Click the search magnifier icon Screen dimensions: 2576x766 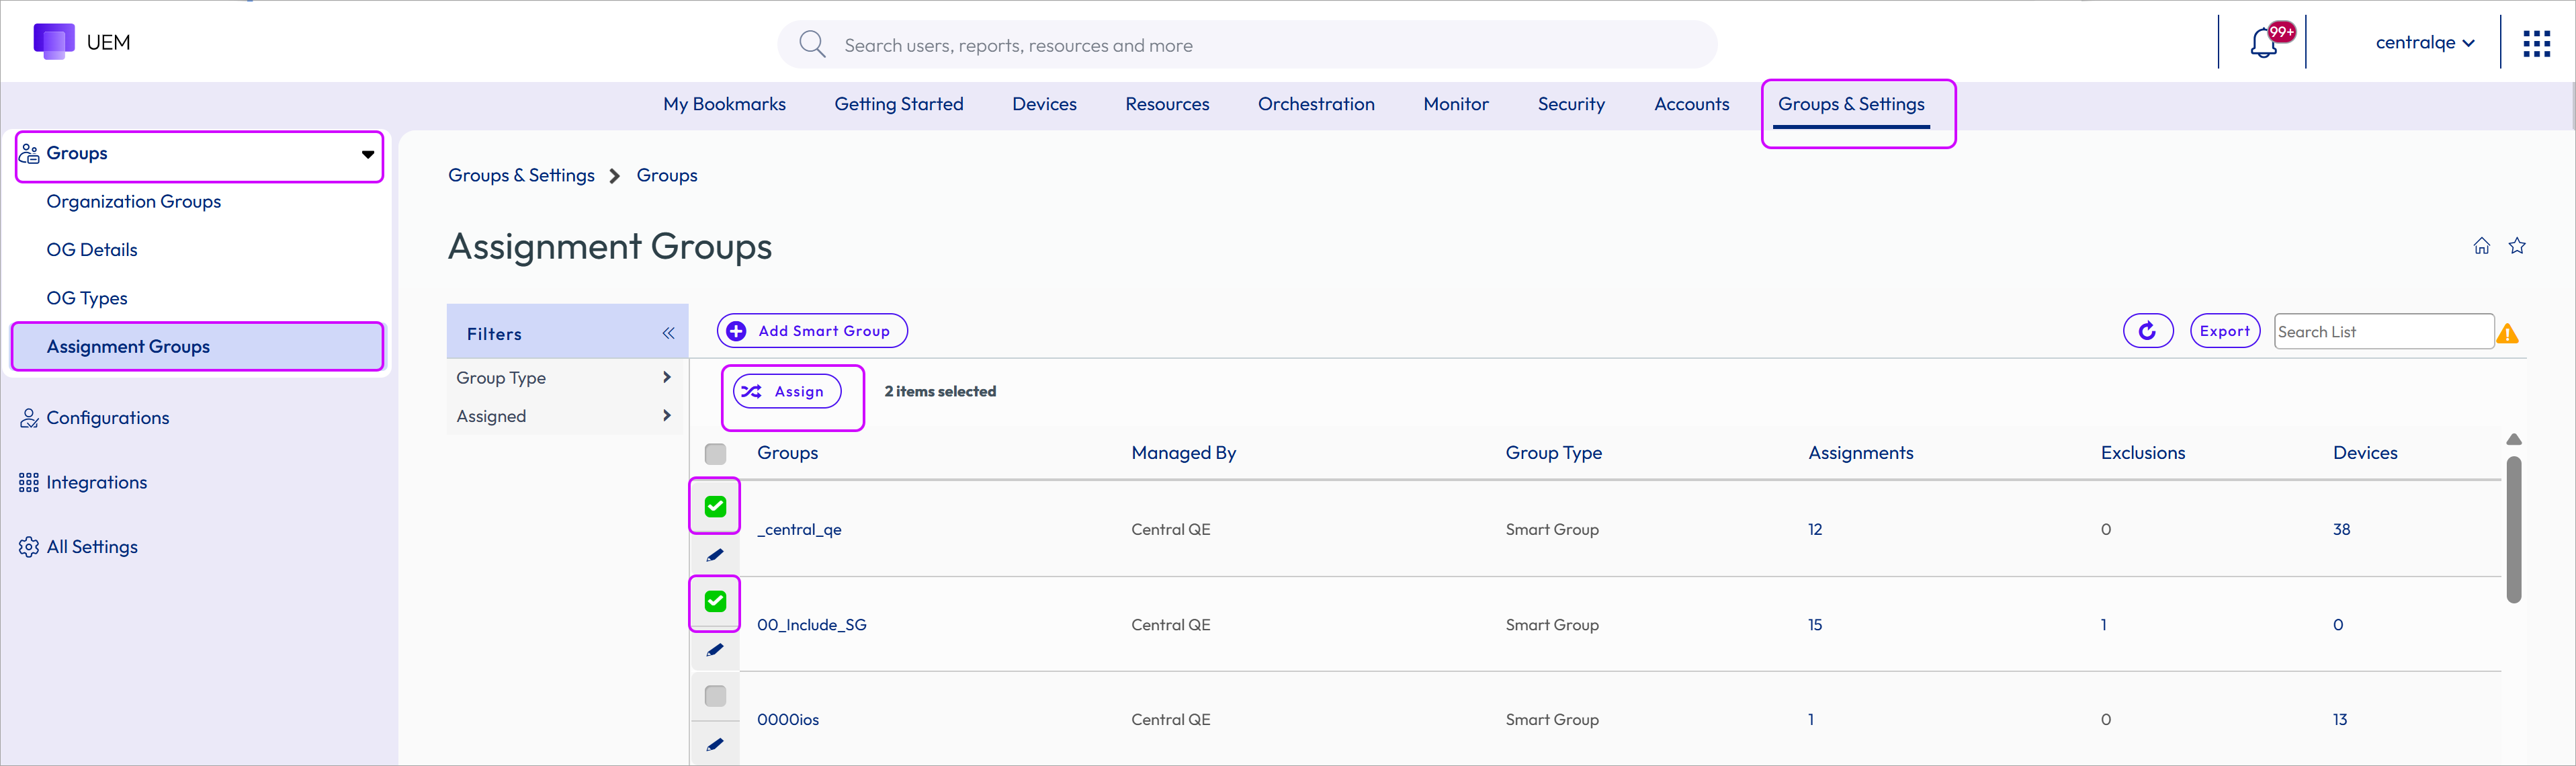(x=812, y=44)
